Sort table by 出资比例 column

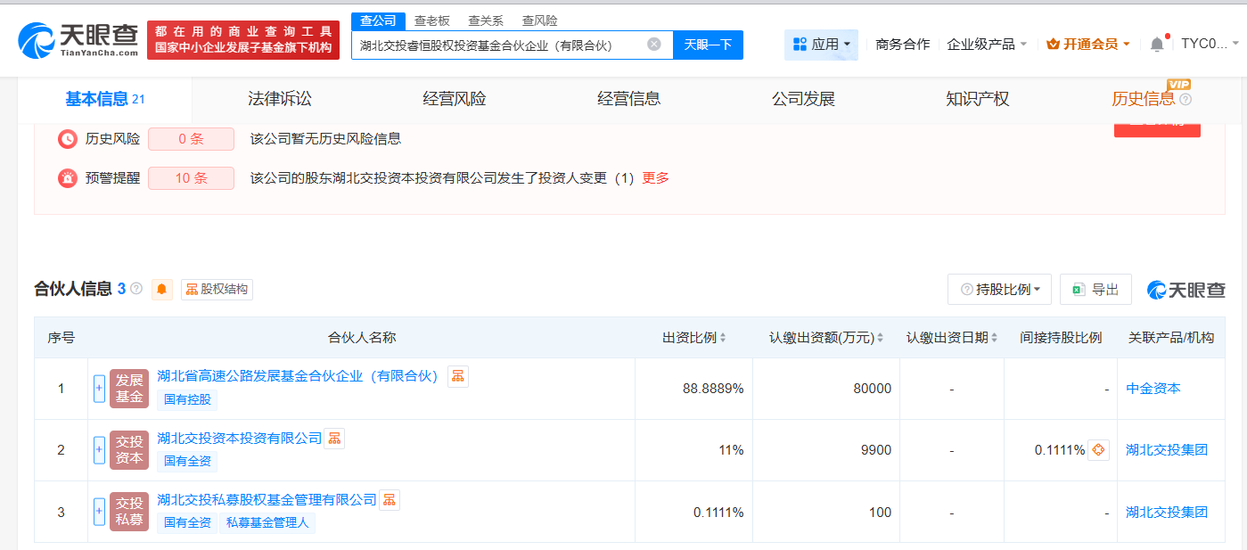693,338
